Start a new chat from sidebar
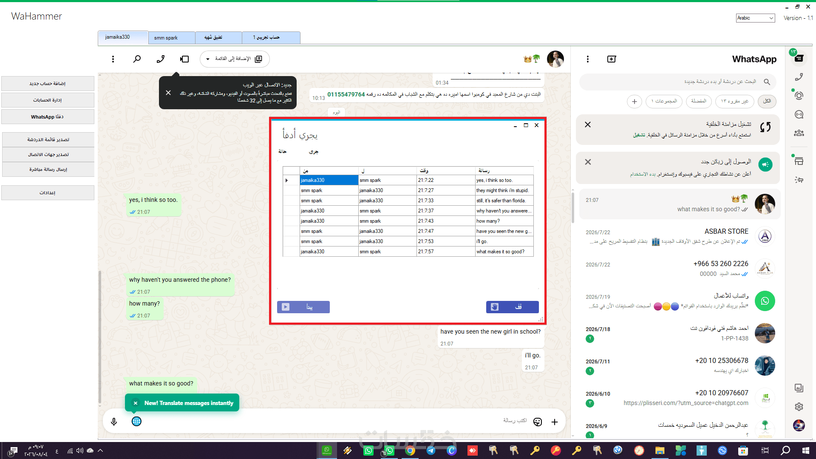 pyautogui.click(x=612, y=59)
